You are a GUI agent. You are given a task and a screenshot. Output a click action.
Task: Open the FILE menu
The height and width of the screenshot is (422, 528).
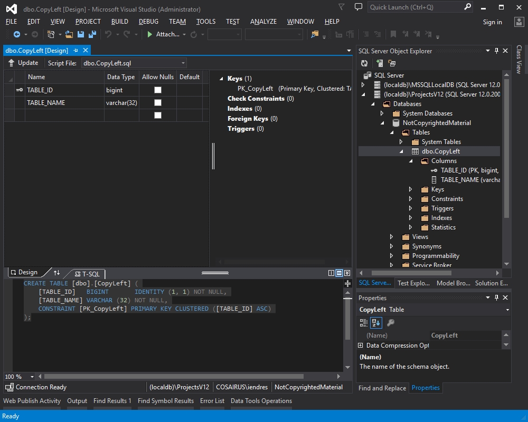tap(12, 22)
